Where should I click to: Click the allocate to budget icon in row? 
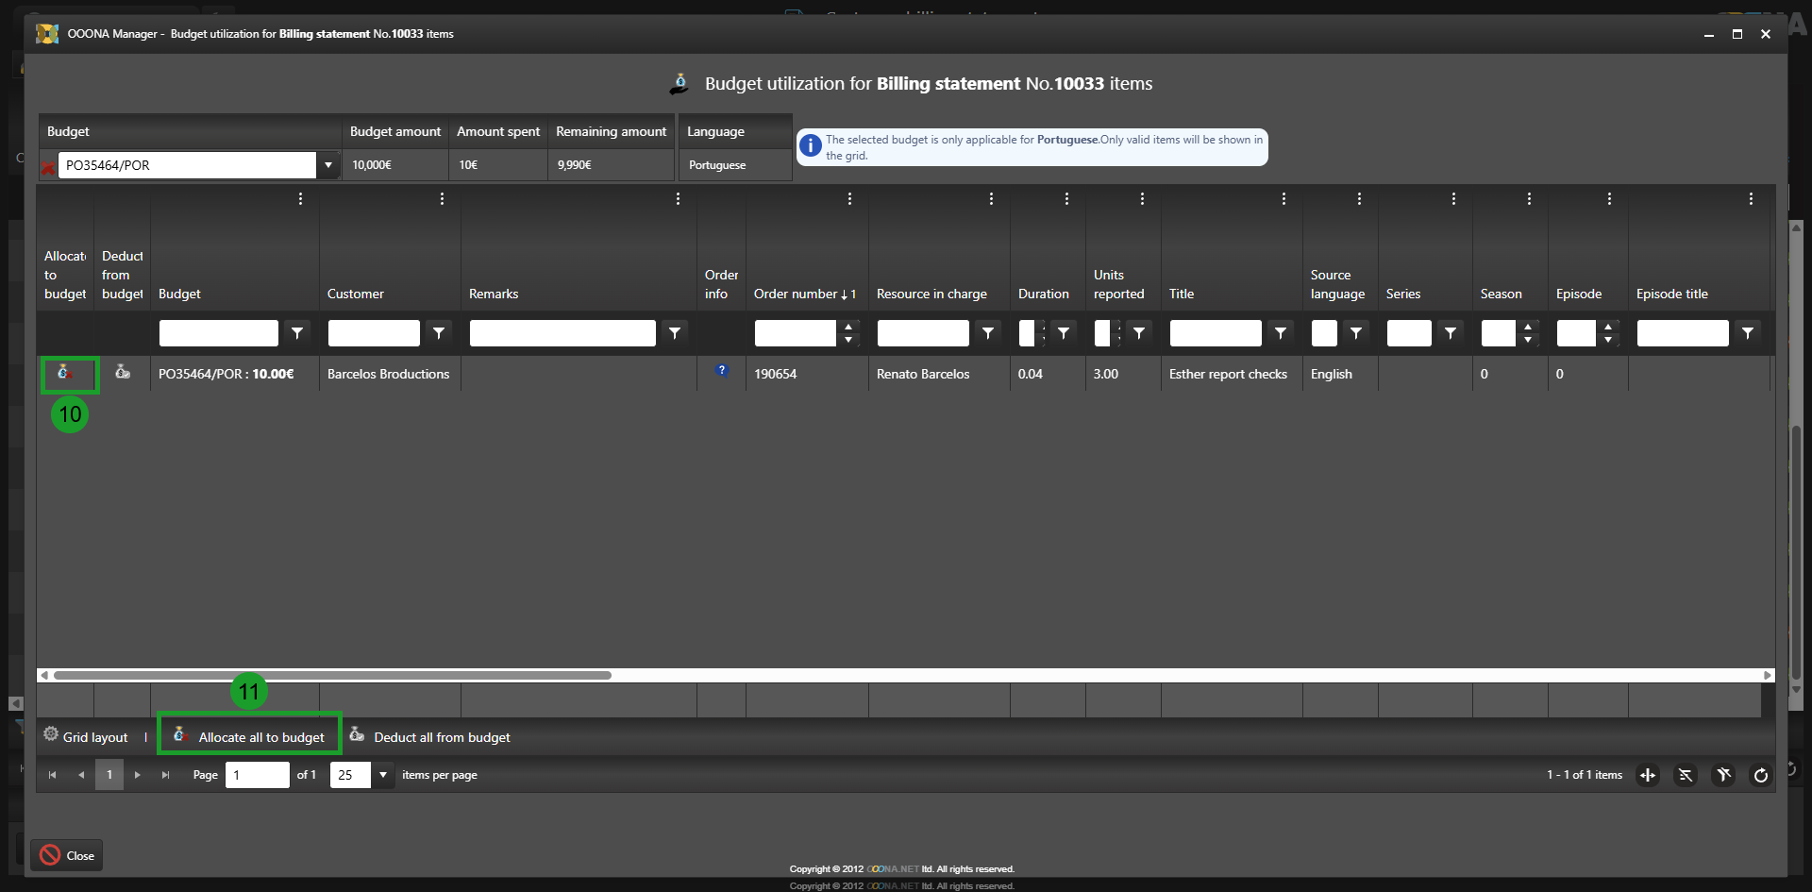[64, 373]
